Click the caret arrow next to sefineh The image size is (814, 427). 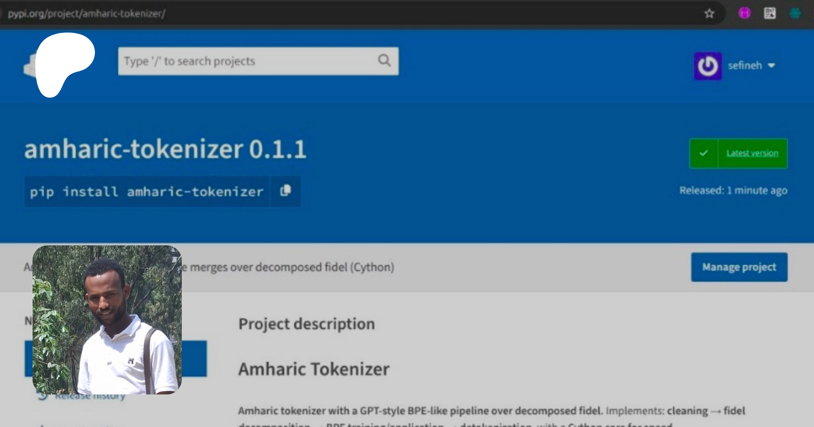[771, 66]
